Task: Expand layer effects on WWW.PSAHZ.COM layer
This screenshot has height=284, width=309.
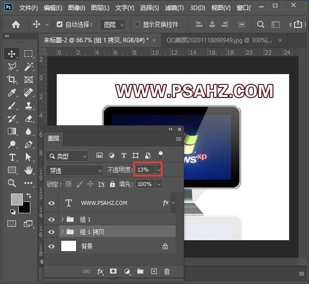Action: pyautogui.click(x=173, y=202)
